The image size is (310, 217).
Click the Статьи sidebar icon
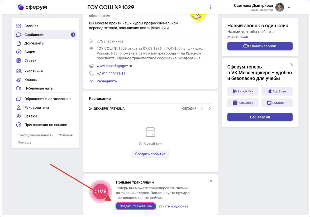19,61
